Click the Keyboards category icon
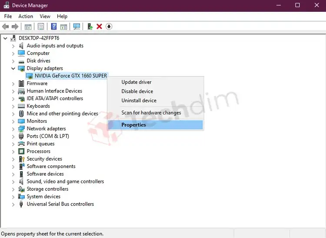Image resolution: width=326 pixels, height=238 pixels. [x=21, y=106]
